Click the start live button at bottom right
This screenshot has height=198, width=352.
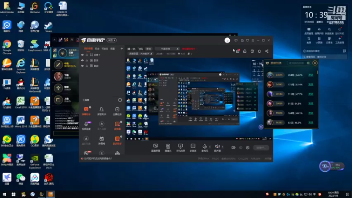click(x=261, y=147)
